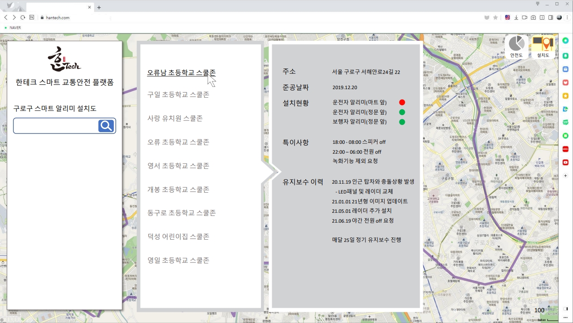Open the browser three-dot menu
This screenshot has height=323, width=573.
coord(568,17)
